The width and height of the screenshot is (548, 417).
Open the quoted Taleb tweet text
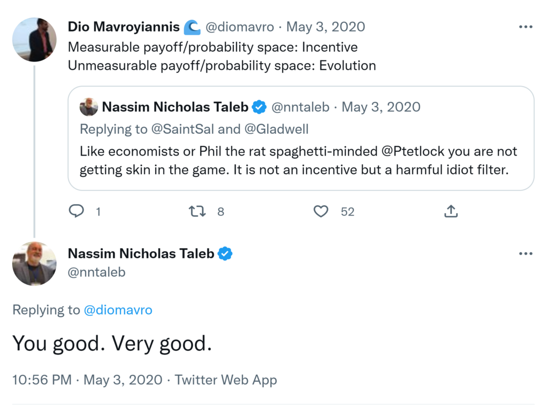click(x=299, y=161)
